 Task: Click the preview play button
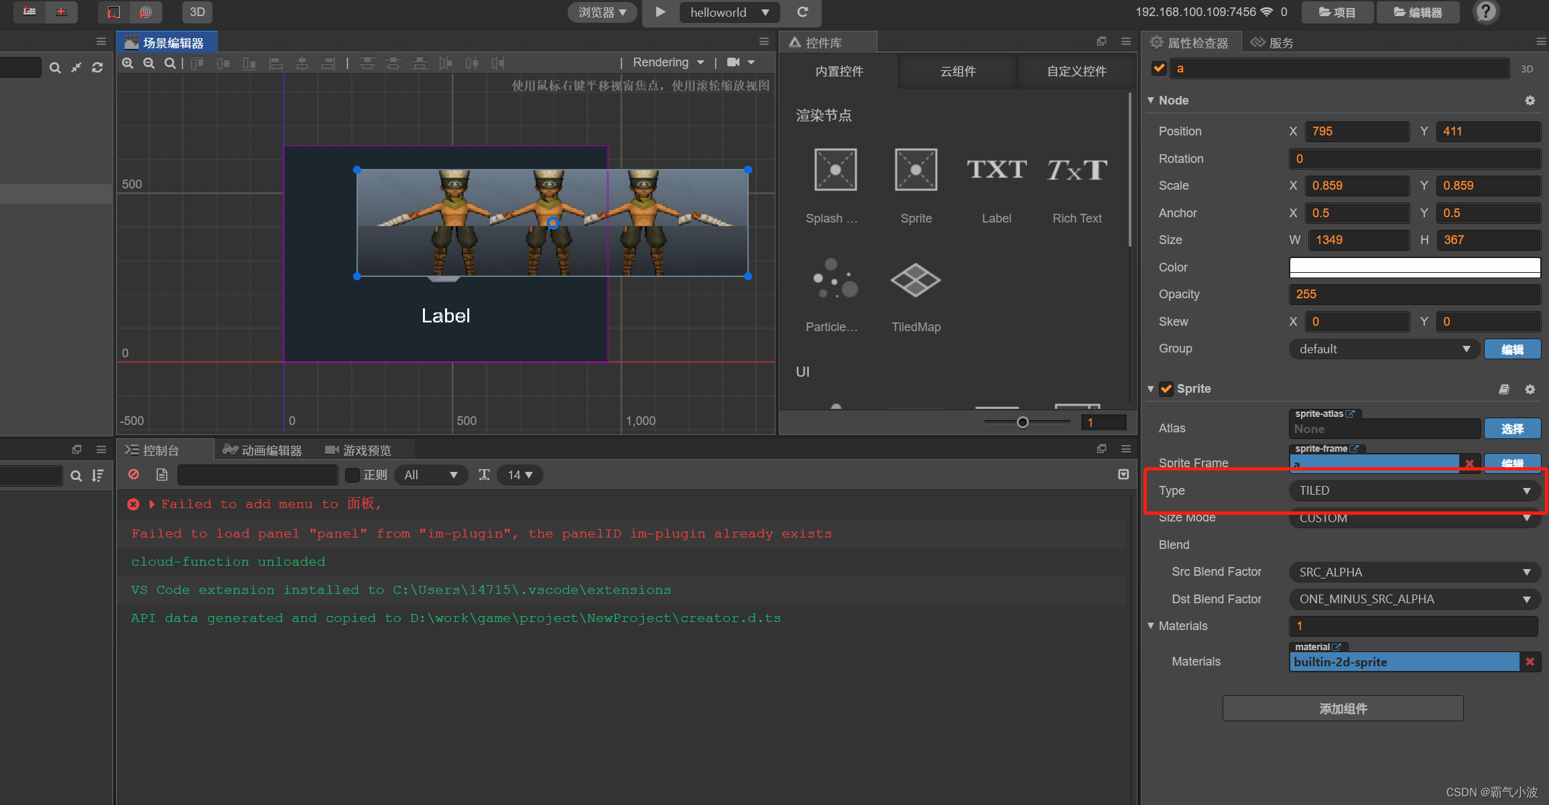[660, 12]
